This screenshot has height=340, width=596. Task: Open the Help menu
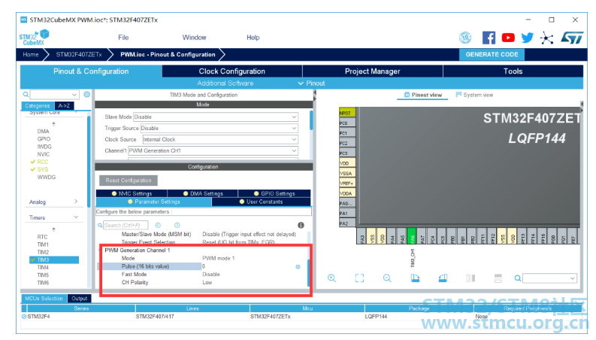(253, 38)
